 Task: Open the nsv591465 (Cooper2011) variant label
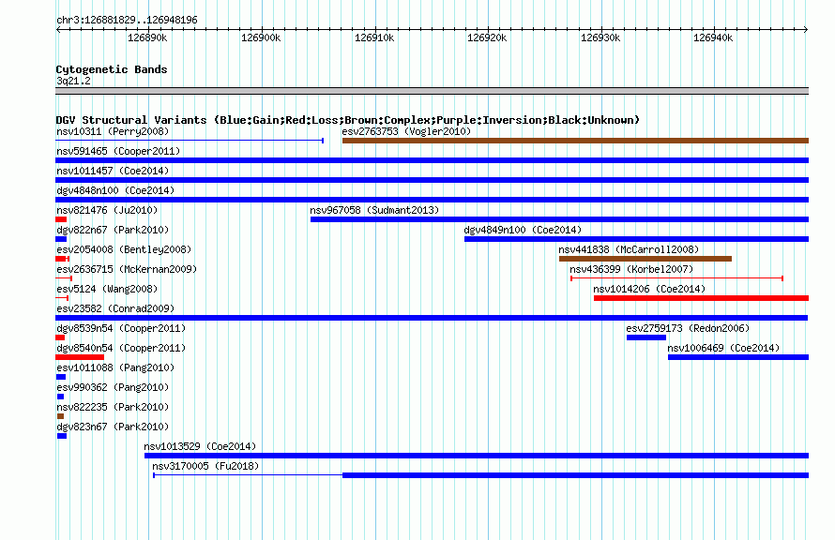tap(118, 151)
